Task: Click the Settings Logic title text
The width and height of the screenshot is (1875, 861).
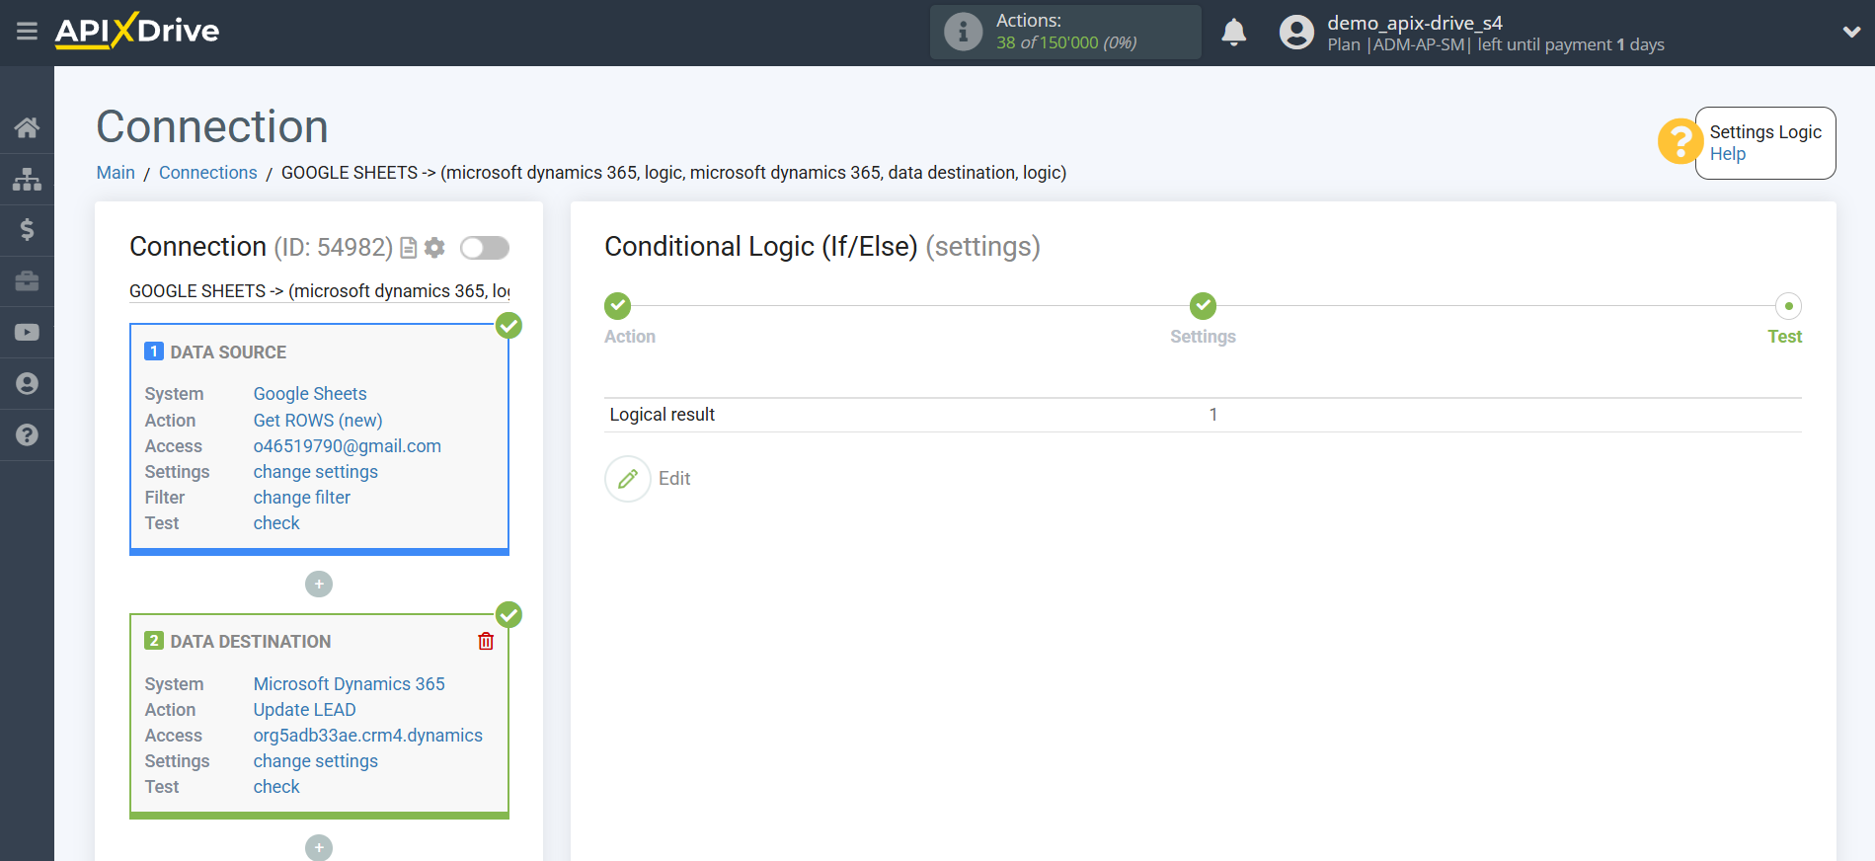Action: [1765, 132]
